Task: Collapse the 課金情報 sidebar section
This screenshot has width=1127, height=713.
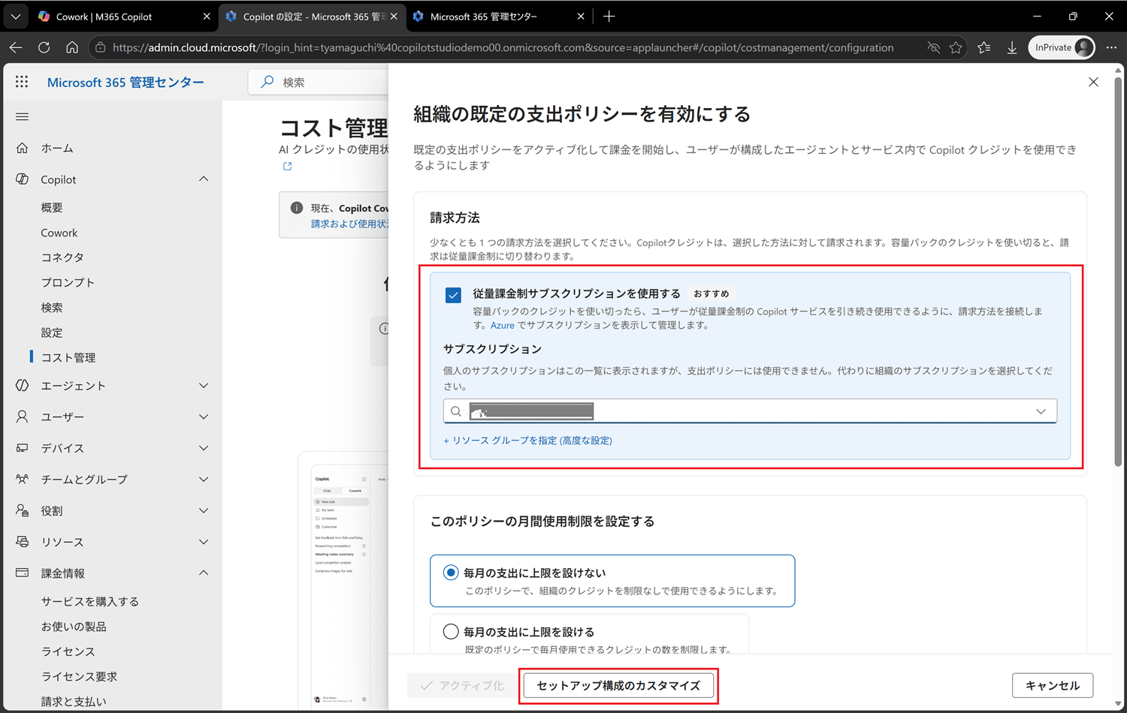Action: tap(204, 573)
